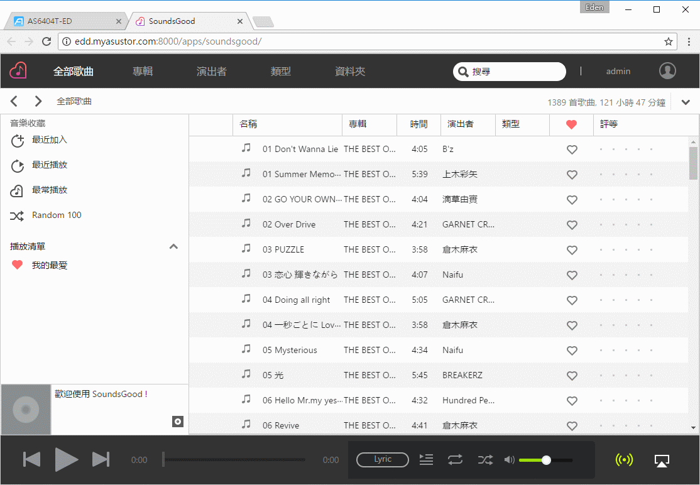The width and height of the screenshot is (700, 485).
Task: Switch to the 專輯 tab
Action: (143, 72)
